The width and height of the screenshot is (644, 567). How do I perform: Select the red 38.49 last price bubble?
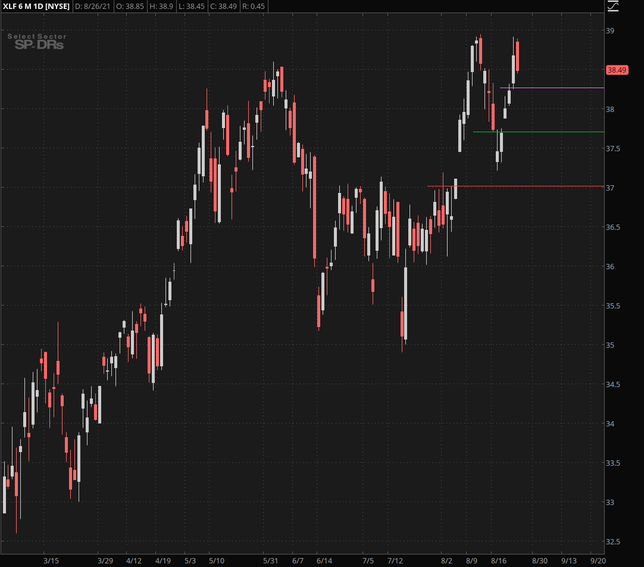pos(617,70)
